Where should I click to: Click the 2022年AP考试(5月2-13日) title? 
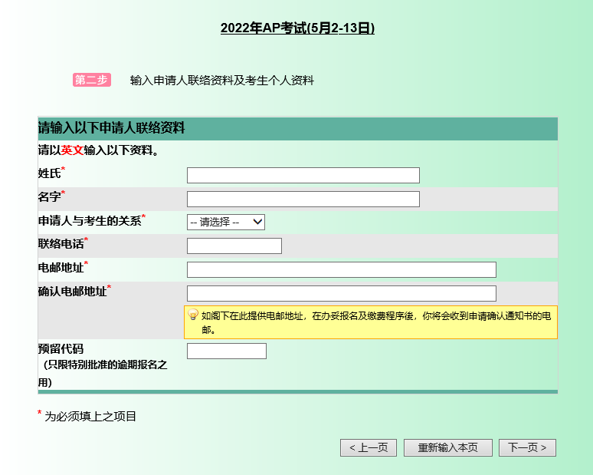click(297, 28)
